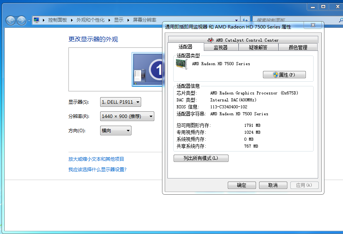The width and height of the screenshot is (343, 234).
Task: Open the 方向 横向 orientation dropdown
Action: [116, 131]
